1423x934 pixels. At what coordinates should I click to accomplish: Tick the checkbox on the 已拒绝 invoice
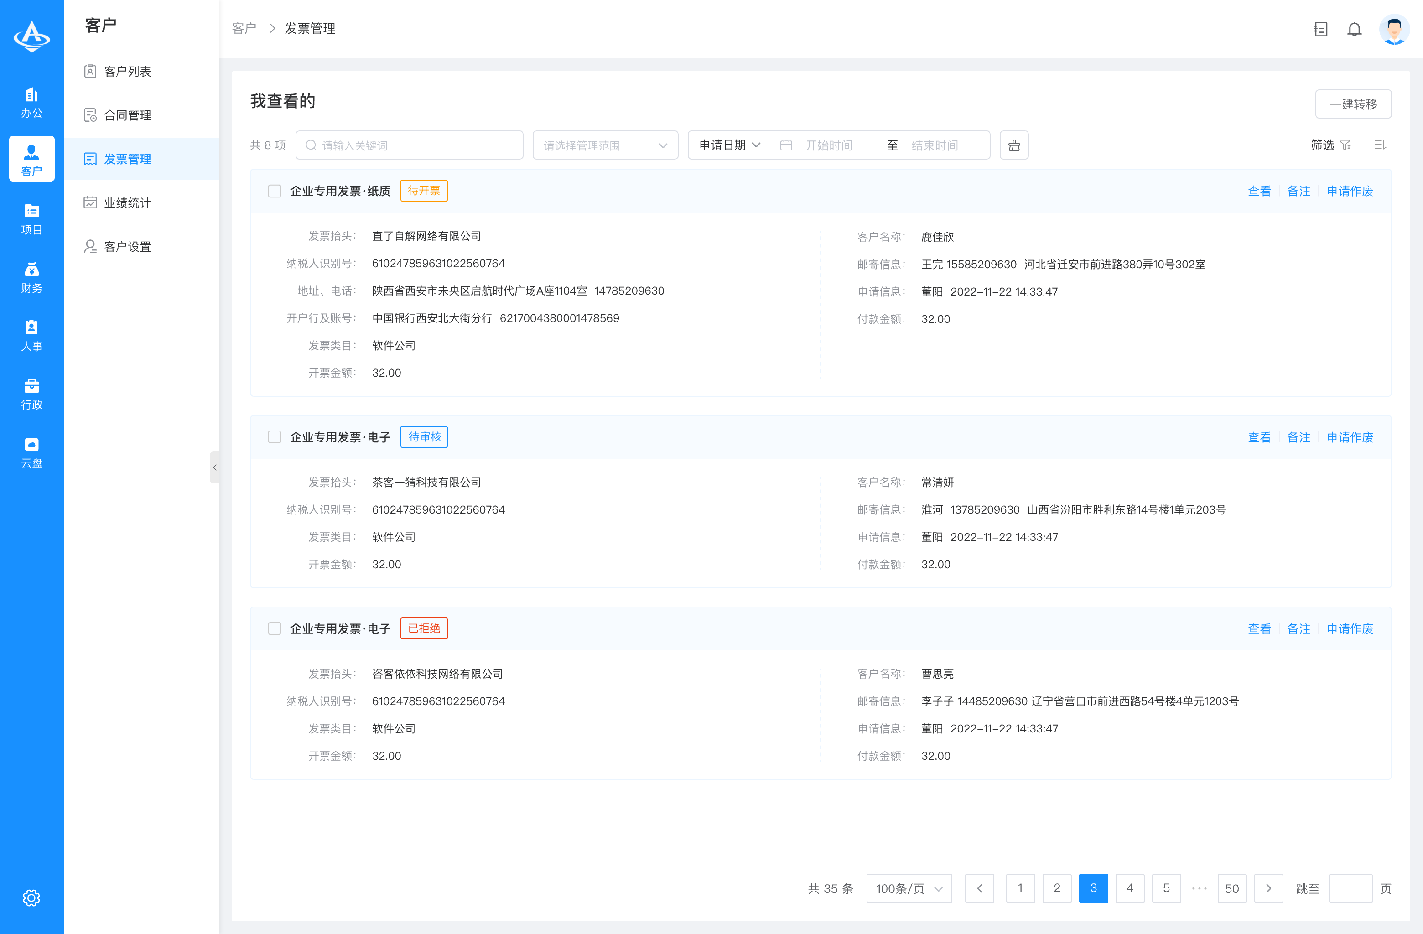coord(275,628)
